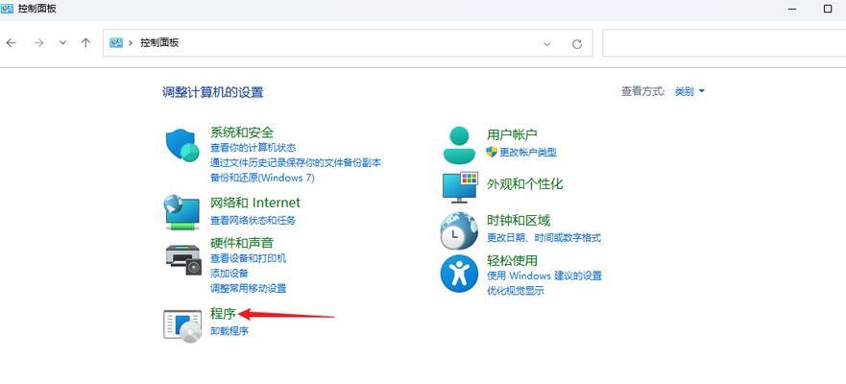This screenshot has height=384, width=846.
Task: Open 使用 Windows 建议的设置 link
Action: coord(544,276)
